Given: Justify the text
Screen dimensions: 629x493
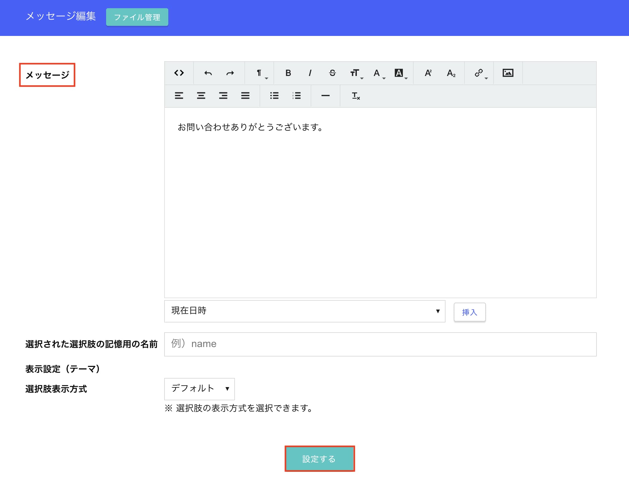Looking at the screenshot, I should pos(245,96).
